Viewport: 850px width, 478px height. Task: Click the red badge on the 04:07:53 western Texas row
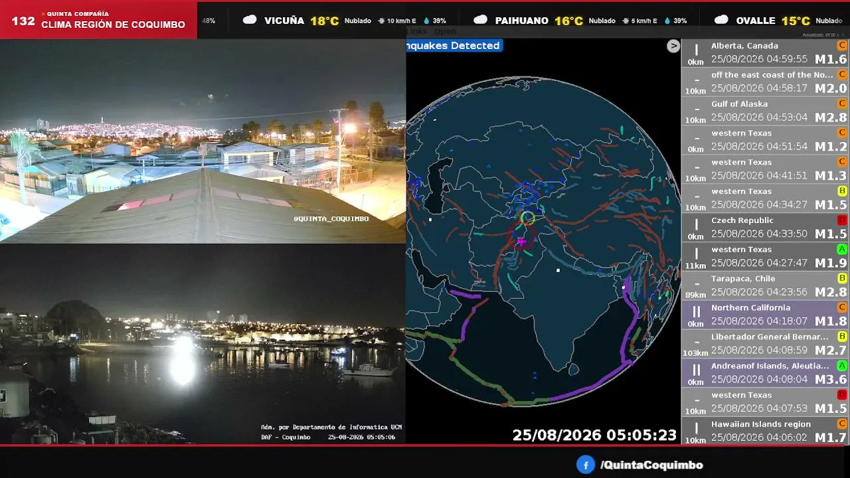[842, 395]
